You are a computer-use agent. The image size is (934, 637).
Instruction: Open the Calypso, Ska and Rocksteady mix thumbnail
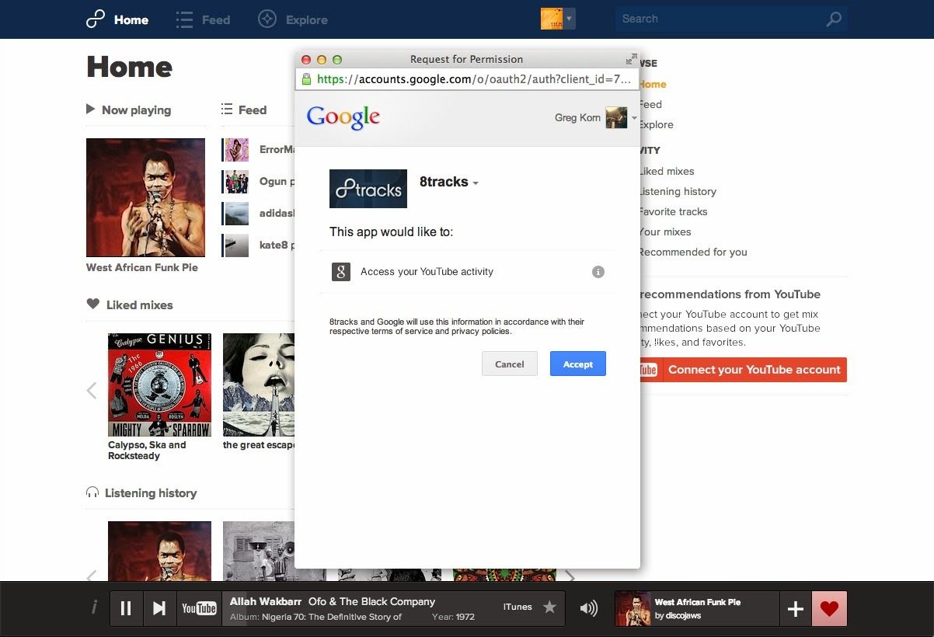pos(159,384)
